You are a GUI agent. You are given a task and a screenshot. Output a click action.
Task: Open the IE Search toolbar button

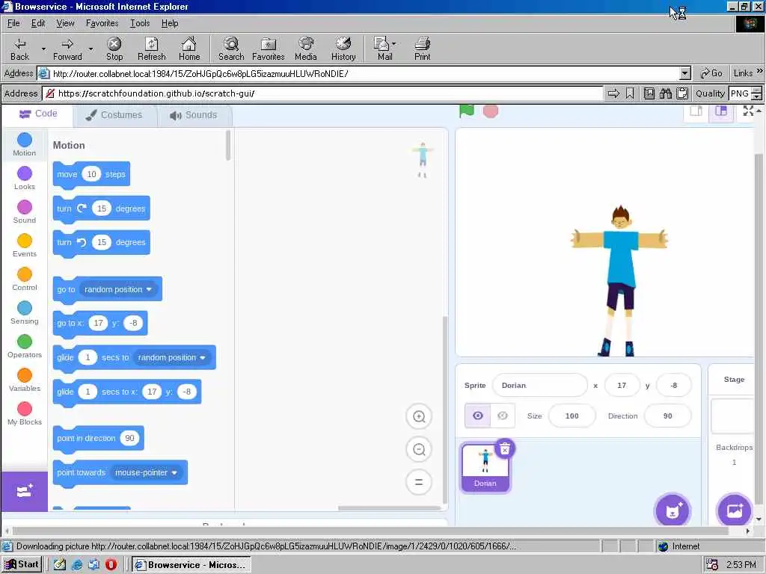pos(231,49)
